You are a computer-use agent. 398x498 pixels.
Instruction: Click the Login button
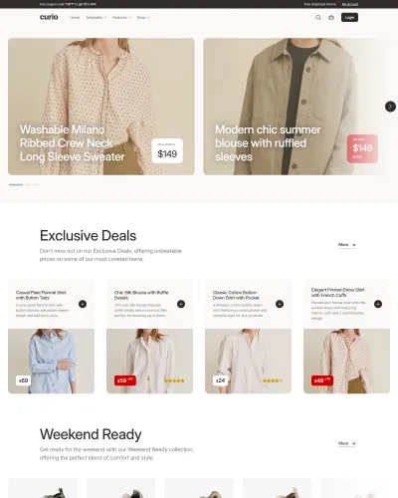349,17
